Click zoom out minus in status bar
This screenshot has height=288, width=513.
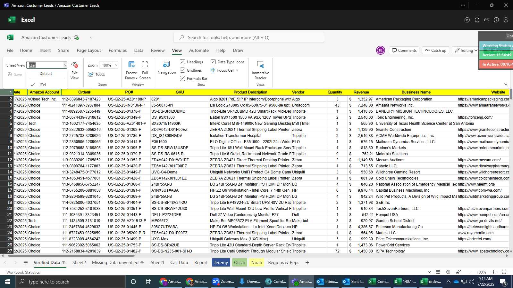coord(468,272)
